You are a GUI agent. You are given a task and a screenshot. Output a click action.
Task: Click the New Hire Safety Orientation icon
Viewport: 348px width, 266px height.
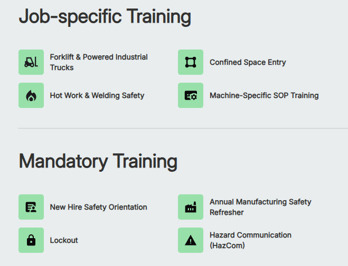31,207
